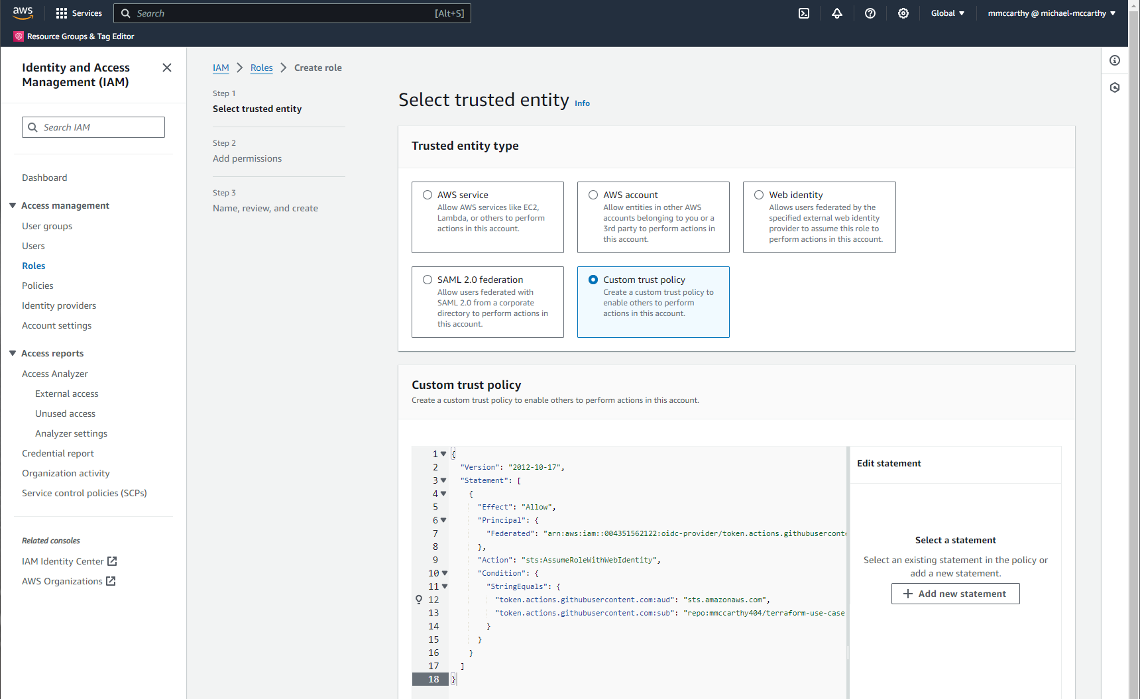
Task: Open Identity providers in the sidebar
Action: 59,305
